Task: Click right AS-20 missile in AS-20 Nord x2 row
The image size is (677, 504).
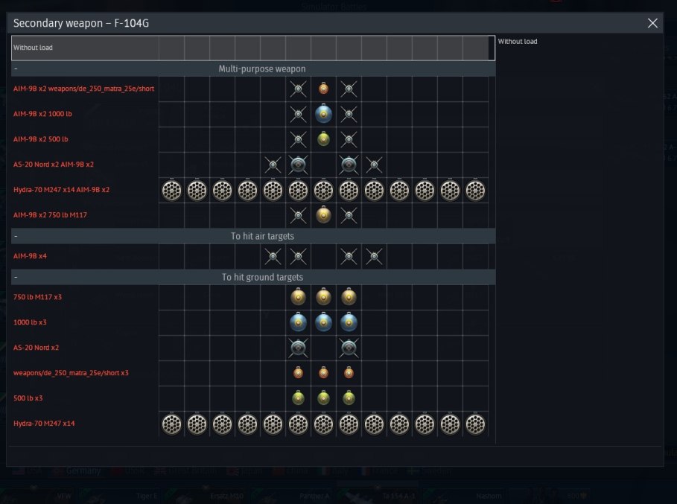Action: [x=349, y=348]
